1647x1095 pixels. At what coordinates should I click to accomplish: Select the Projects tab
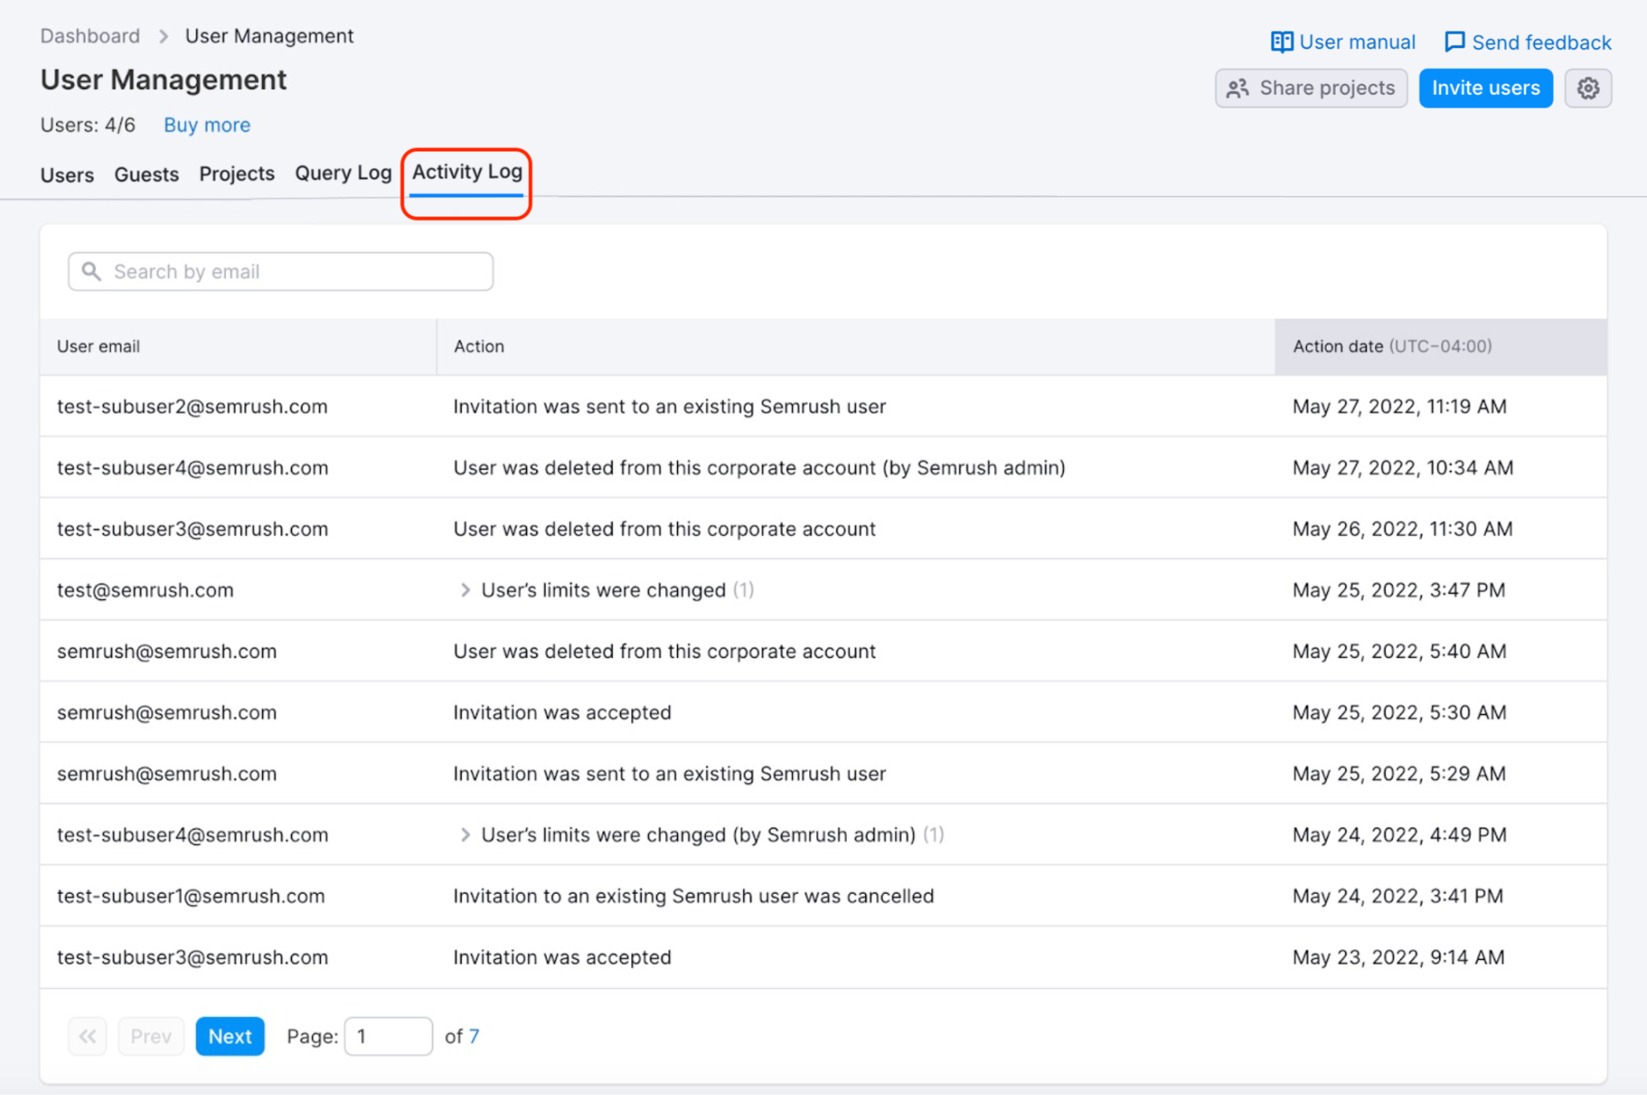[236, 174]
